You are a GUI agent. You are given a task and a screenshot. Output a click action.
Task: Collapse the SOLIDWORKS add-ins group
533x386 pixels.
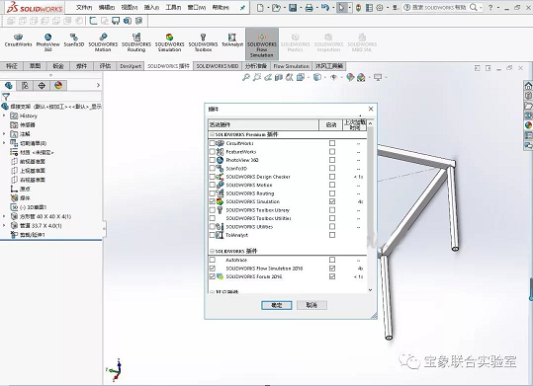tap(212, 252)
